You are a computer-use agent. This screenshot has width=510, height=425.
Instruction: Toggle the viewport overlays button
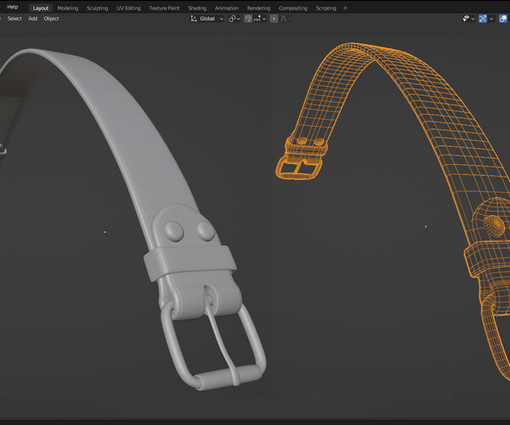click(x=503, y=19)
